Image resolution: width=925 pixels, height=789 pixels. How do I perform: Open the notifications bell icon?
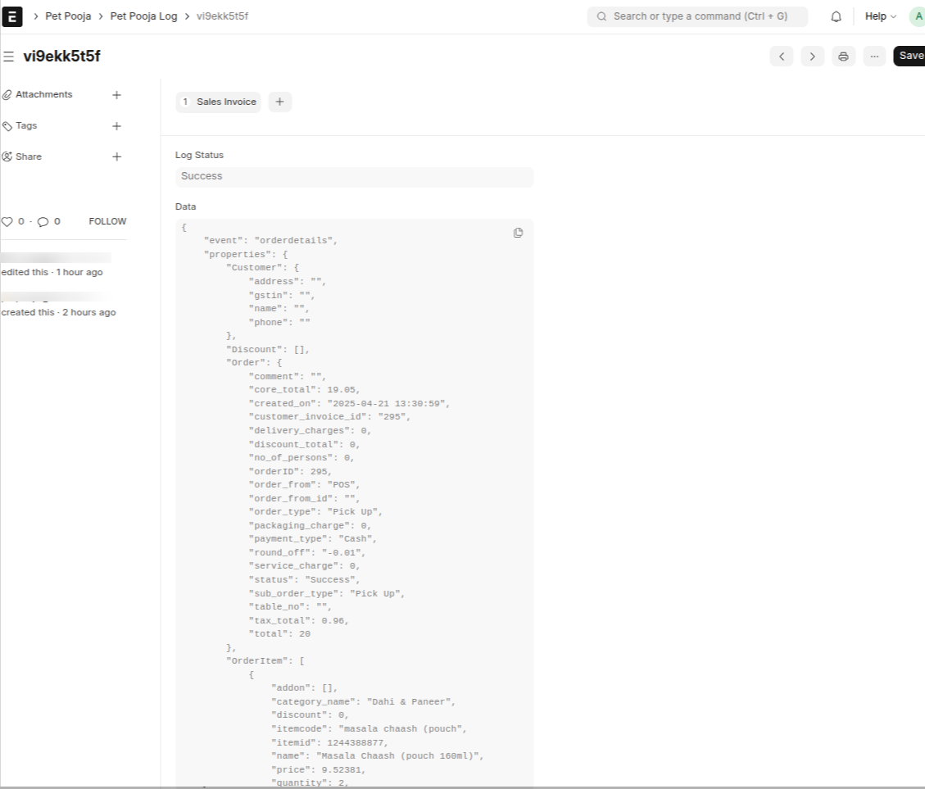click(x=836, y=16)
